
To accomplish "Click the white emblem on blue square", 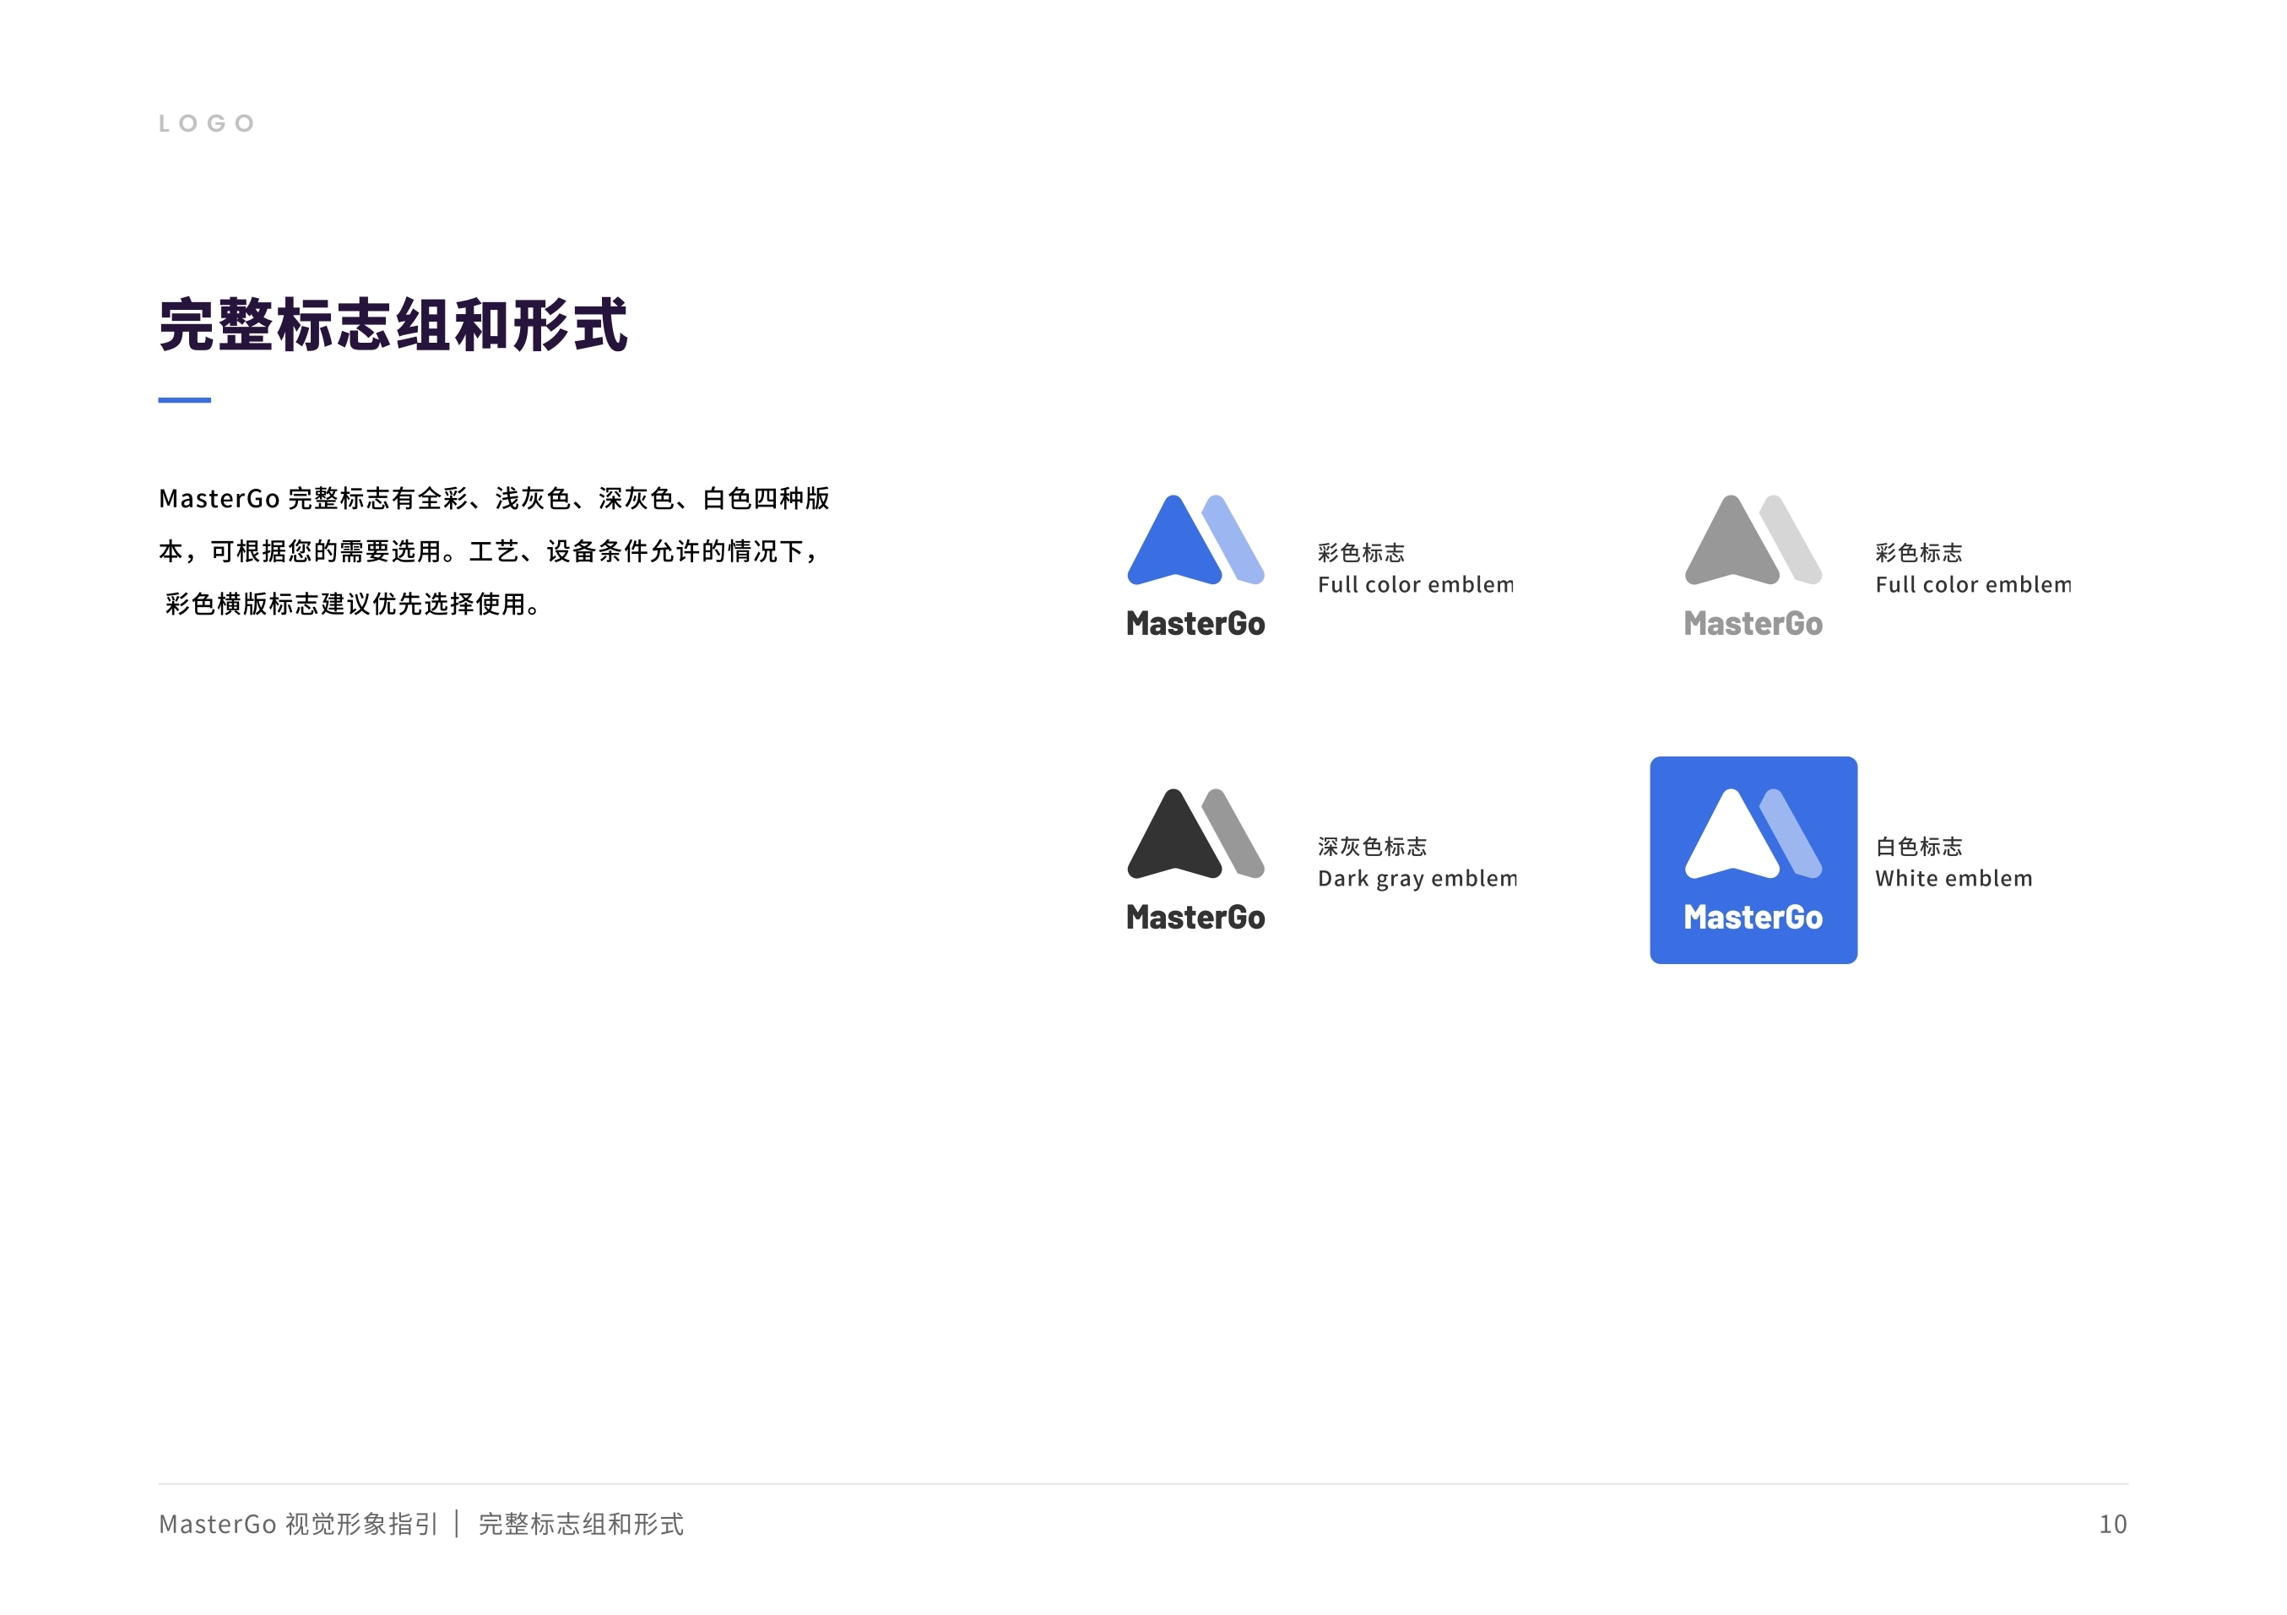I will [1753, 833].
